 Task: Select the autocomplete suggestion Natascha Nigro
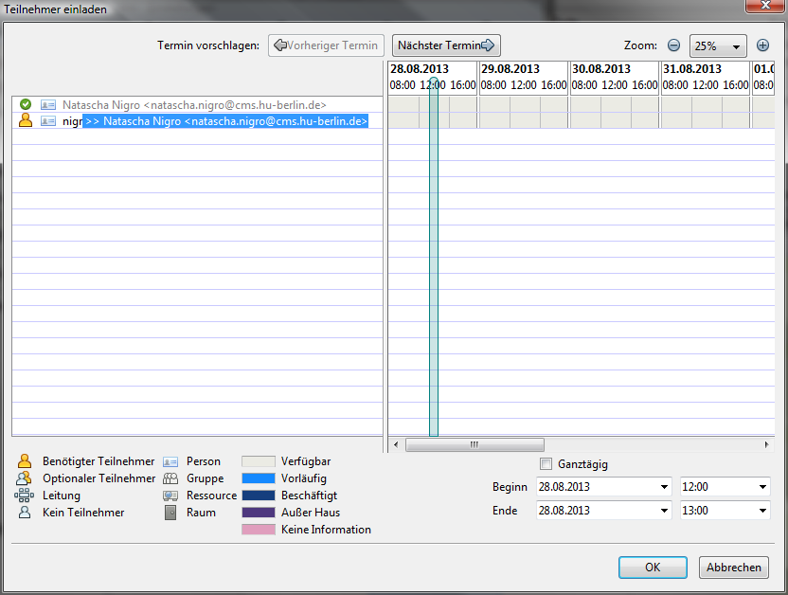[x=225, y=121]
